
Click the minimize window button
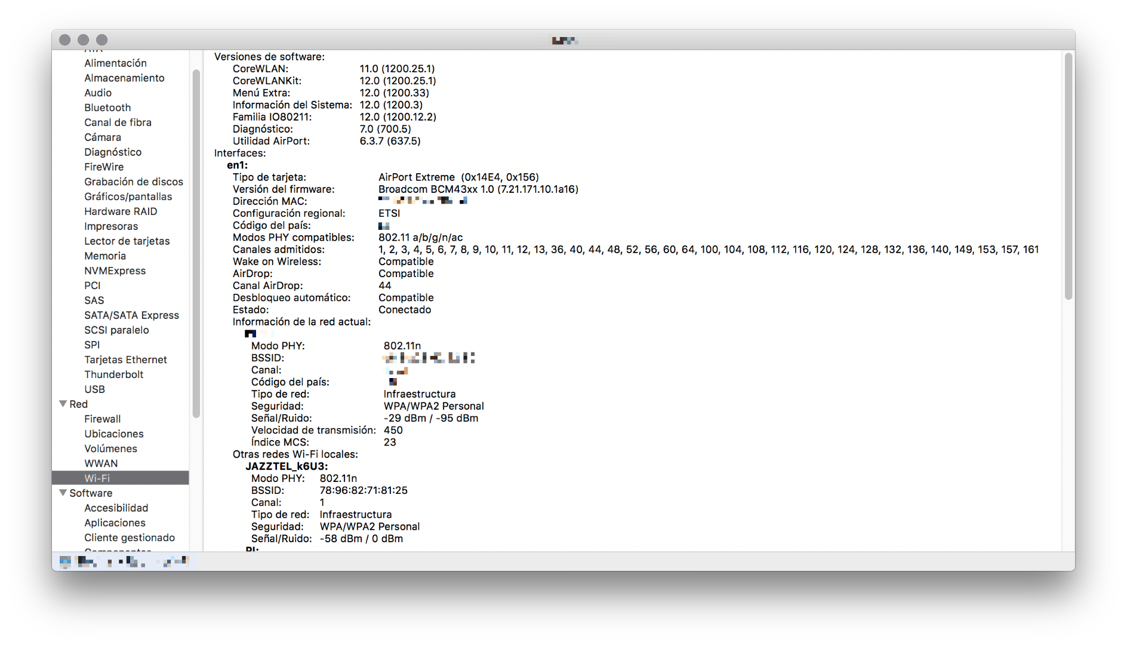point(84,40)
